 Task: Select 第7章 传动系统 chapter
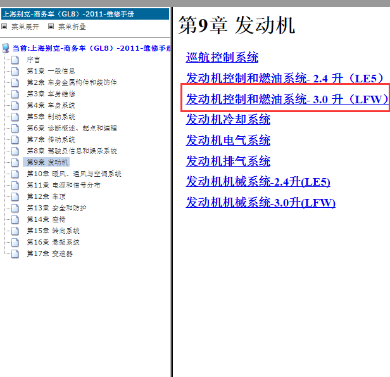point(51,139)
